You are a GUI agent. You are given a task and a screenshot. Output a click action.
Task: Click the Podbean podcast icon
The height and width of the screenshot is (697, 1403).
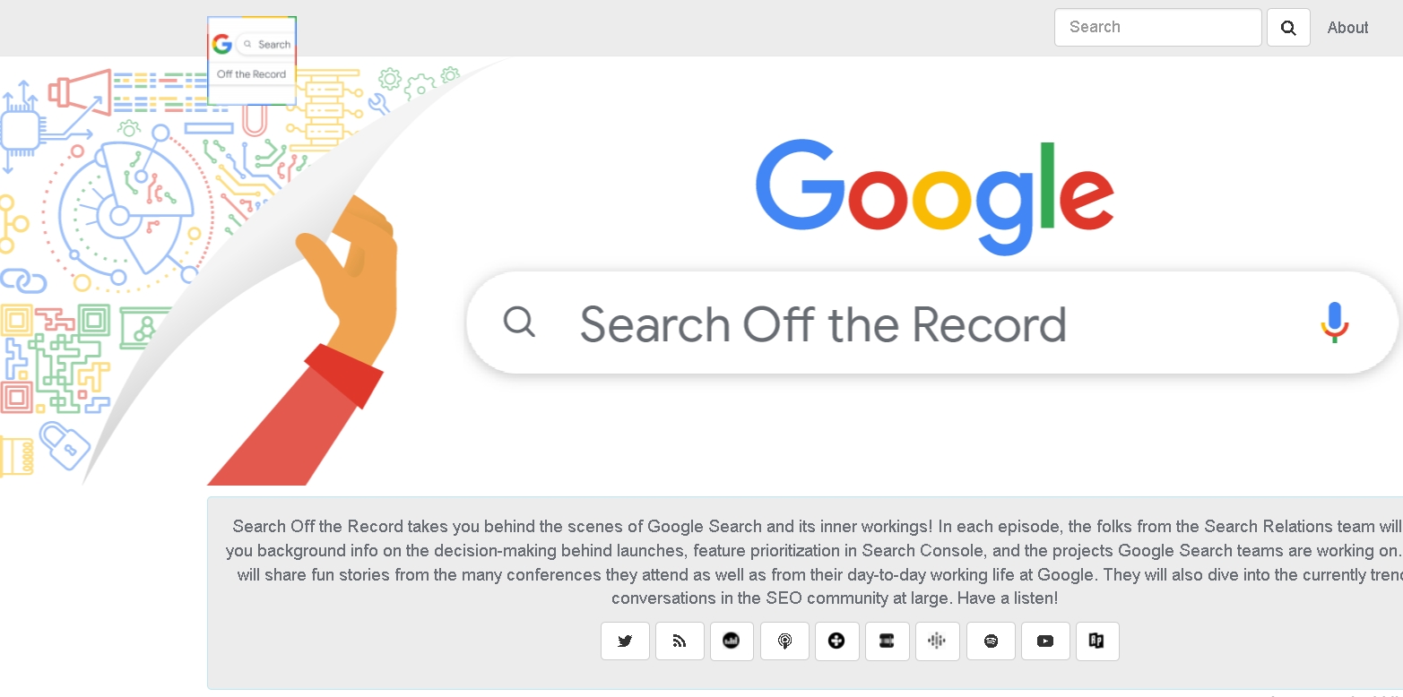(732, 641)
